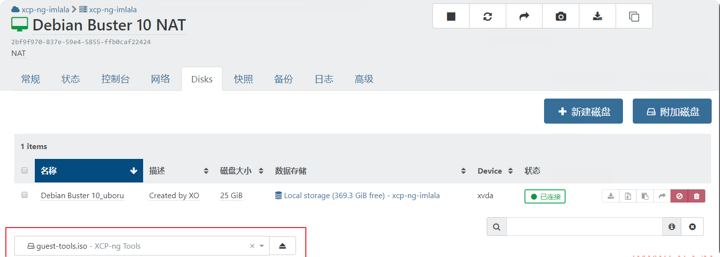Click the green VM running monitor icon
This screenshot has width=720, height=257.
pos(20,24)
